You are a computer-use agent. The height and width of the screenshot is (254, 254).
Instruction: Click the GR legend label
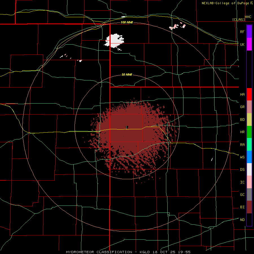point(242,107)
